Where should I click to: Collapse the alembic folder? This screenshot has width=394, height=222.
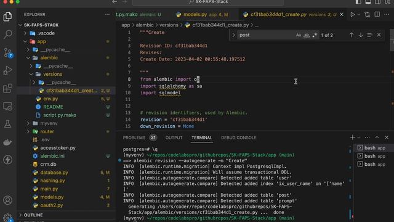click(x=49, y=57)
